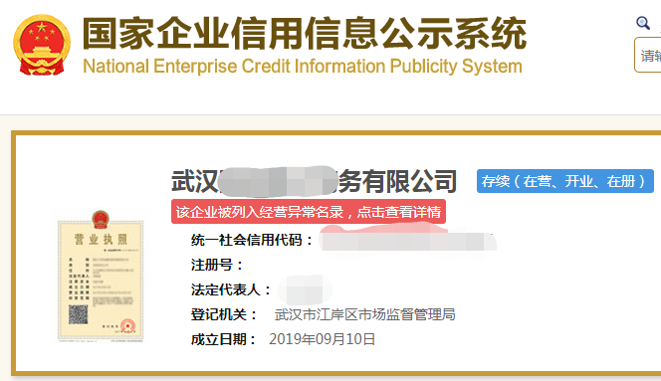Select the 武汉…务有限公司 company name heading
Viewport: 661px width, 381px height.
click(x=314, y=181)
